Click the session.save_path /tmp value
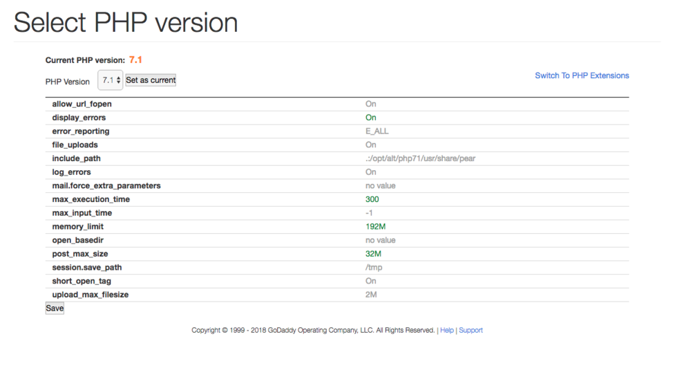 pos(374,268)
